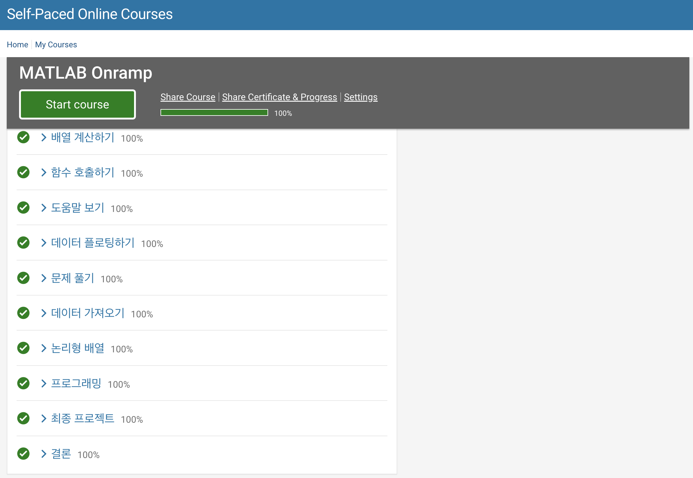The image size is (693, 478).
Task: Click the 100% value next to 문제 풀기
Action: [x=112, y=279]
